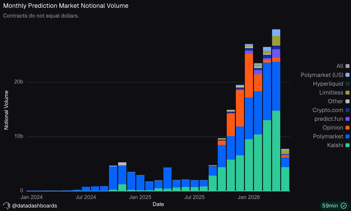Click the datadashboards avatar icon
Screen dimensions: 351x211
point(7,206)
